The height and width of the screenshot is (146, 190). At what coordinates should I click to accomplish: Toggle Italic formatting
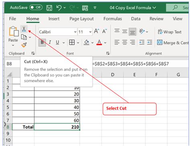click(x=50, y=42)
